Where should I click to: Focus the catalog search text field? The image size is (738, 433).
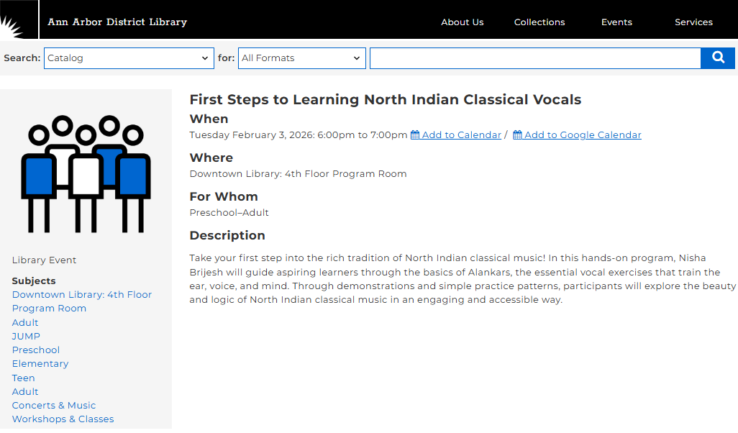tap(534, 58)
